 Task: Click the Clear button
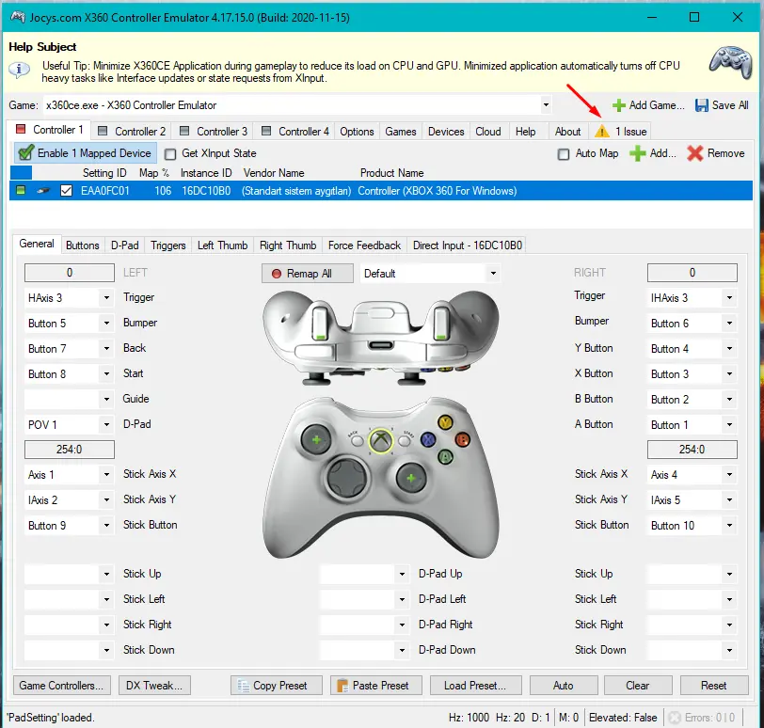[x=638, y=685]
